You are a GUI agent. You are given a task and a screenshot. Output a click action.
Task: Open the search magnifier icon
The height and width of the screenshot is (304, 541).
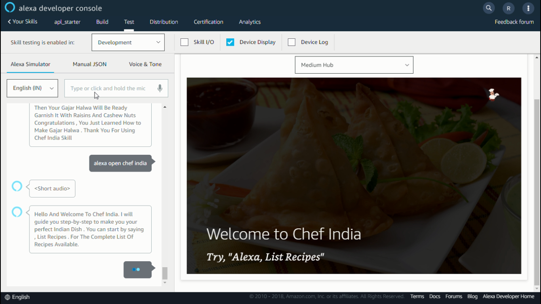tap(489, 8)
